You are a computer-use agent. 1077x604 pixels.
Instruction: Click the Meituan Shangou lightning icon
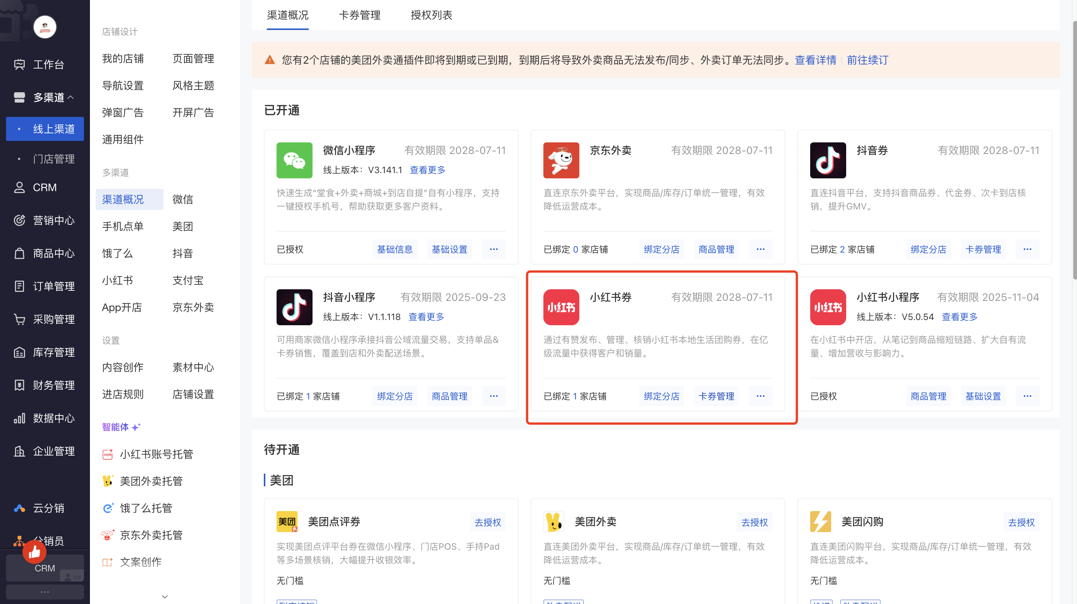coord(820,521)
